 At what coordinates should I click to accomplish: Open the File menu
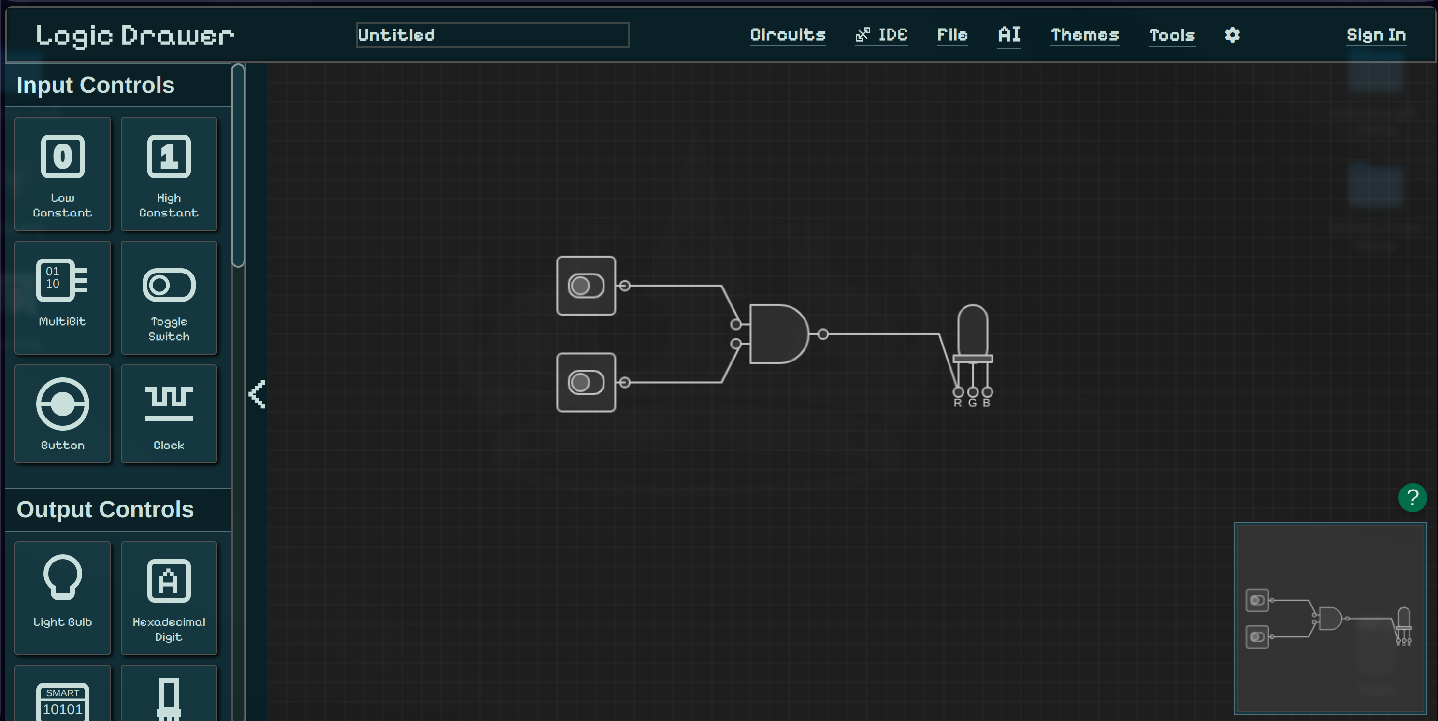click(x=952, y=35)
